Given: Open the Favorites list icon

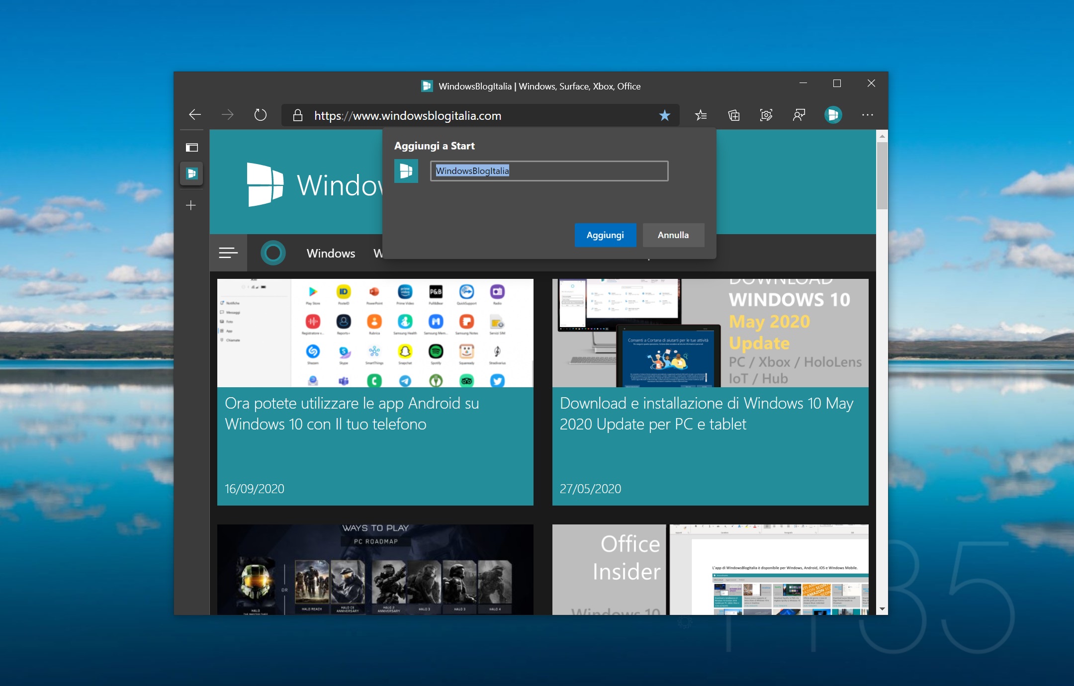Looking at the screenshot, I should 701,115.
